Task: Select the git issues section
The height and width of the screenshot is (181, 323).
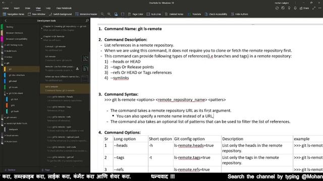Action: coord(22,87)
